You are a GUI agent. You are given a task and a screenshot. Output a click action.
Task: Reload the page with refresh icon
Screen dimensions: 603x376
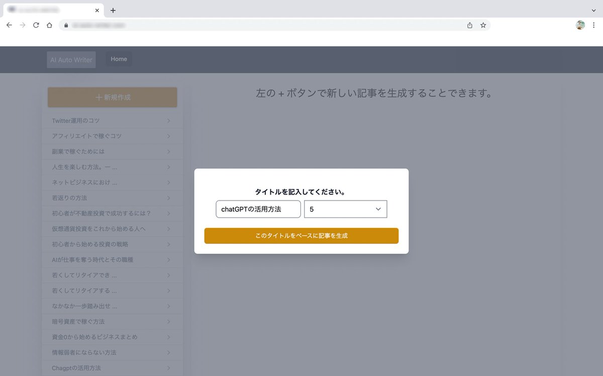(x=36, y=25)
